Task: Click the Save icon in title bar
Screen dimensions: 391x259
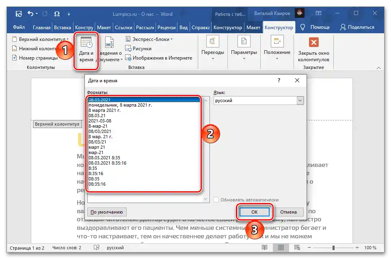Action: tap(18, 14)
